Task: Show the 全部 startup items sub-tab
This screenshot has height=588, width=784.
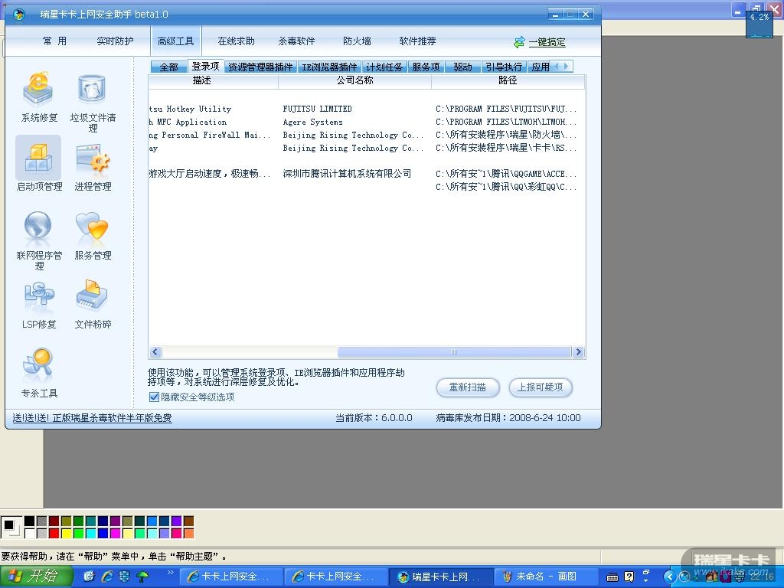Action: tap(169, 67)
